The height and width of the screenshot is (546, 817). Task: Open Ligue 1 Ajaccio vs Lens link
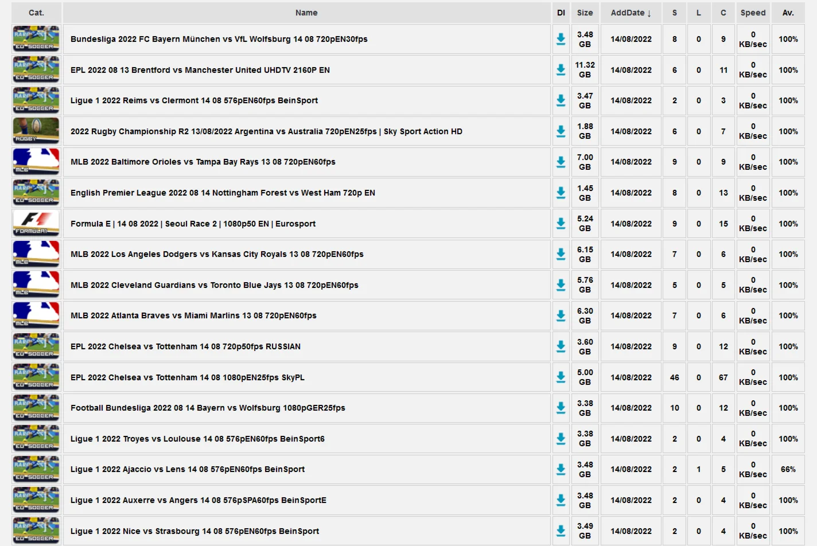[188, 469]
